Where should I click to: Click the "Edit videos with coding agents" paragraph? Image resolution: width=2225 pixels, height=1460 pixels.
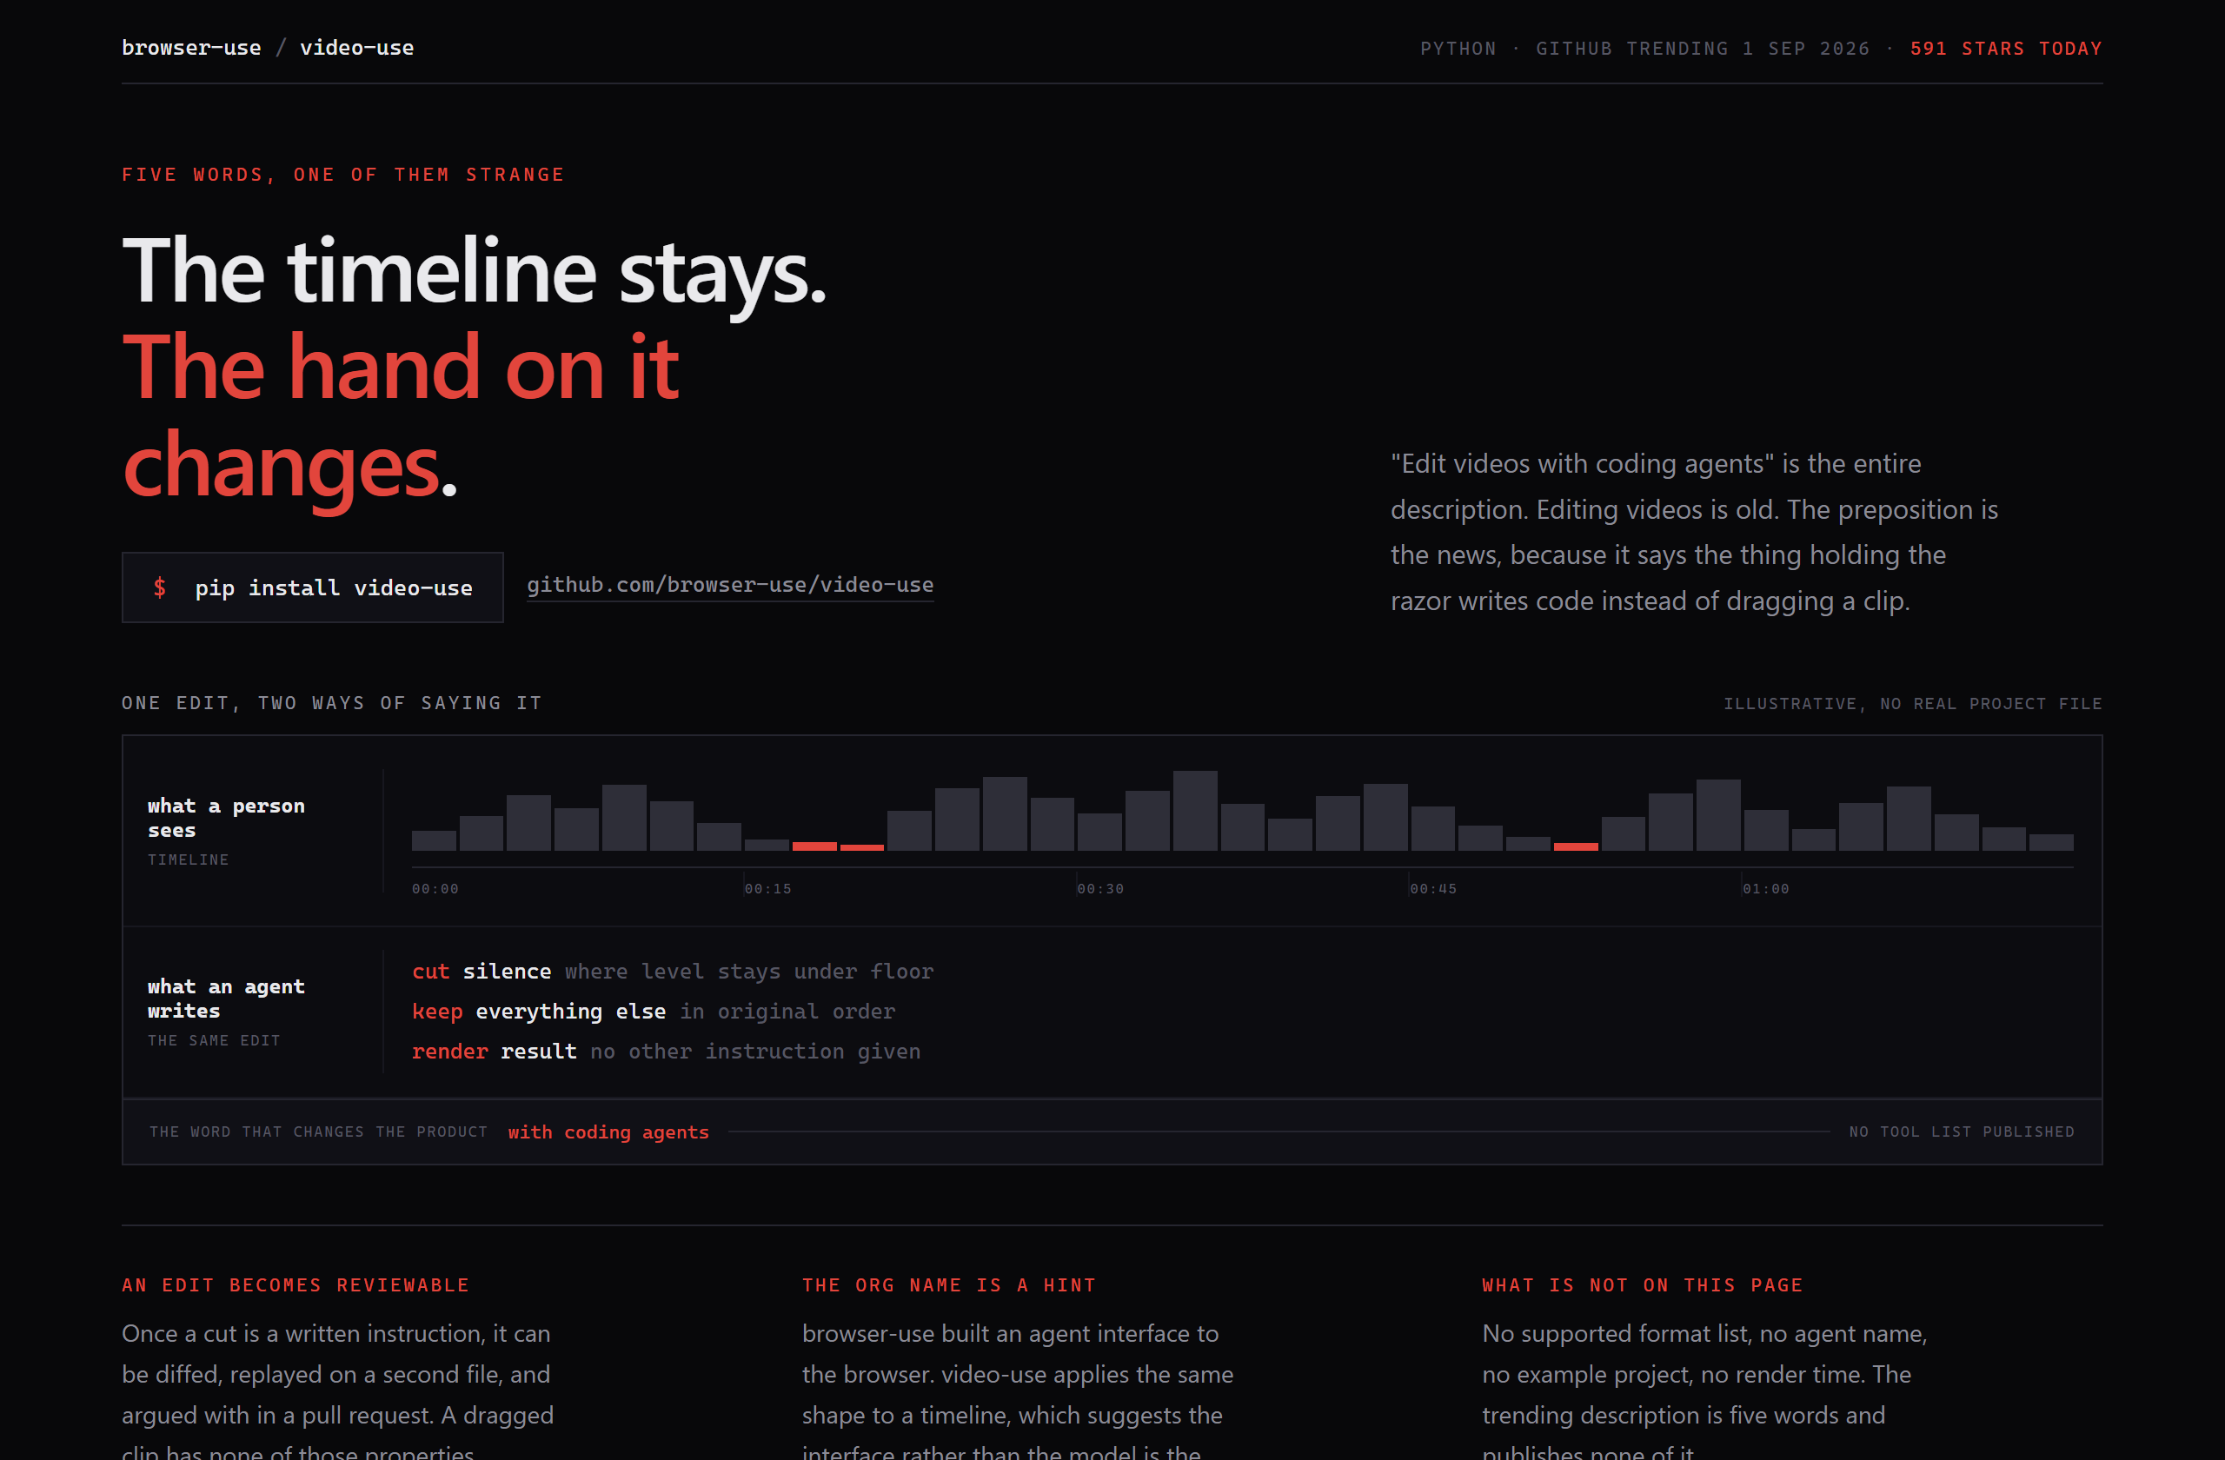1693,532
